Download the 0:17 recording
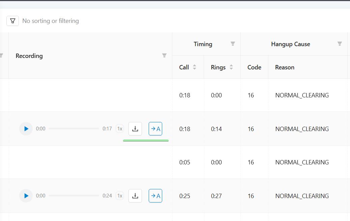Image resolution: width=350 pixels, height=221 pixels. (135, 129)
